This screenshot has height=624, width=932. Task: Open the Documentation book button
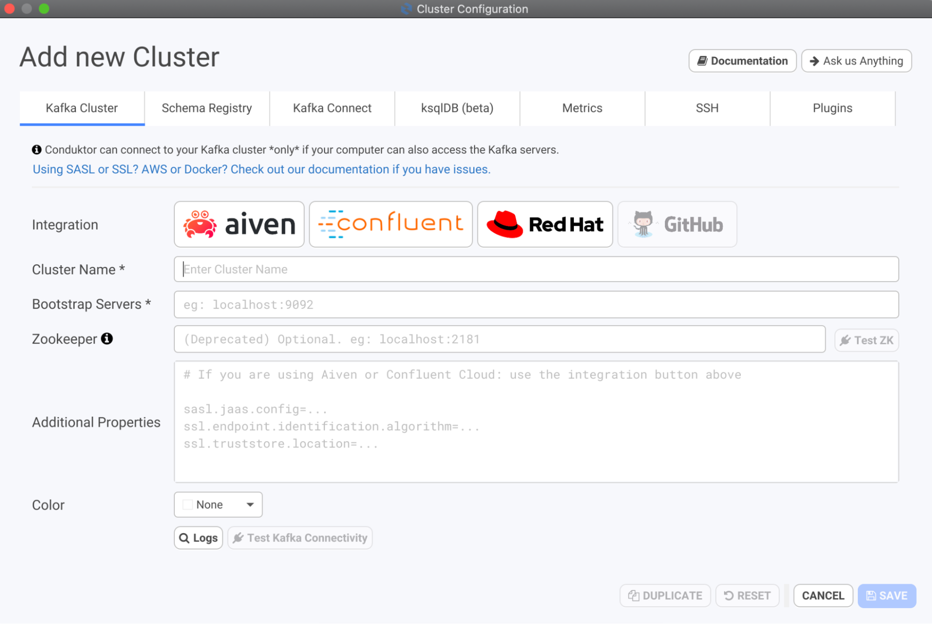pyautogui.click(x=742, y=61)
